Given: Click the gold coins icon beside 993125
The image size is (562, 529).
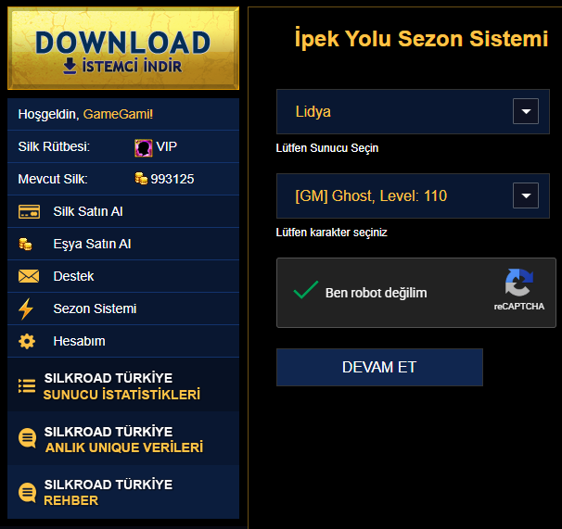Looking at the screenshot, I should pyautogui.click(x=141, y=179).
